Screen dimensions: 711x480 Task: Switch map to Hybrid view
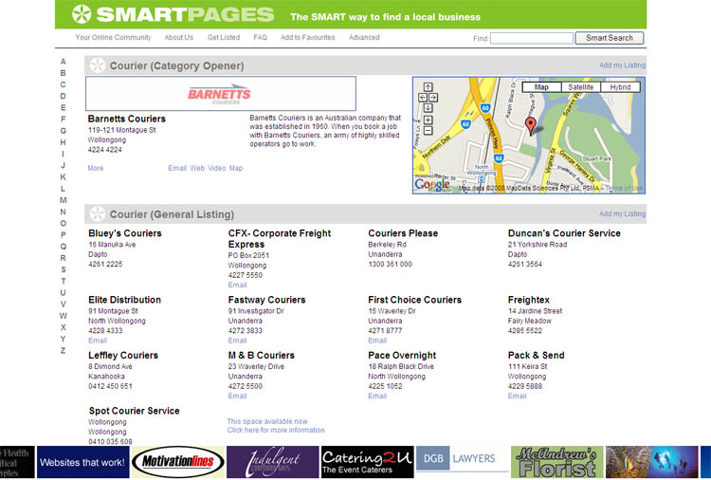point(620,87)
